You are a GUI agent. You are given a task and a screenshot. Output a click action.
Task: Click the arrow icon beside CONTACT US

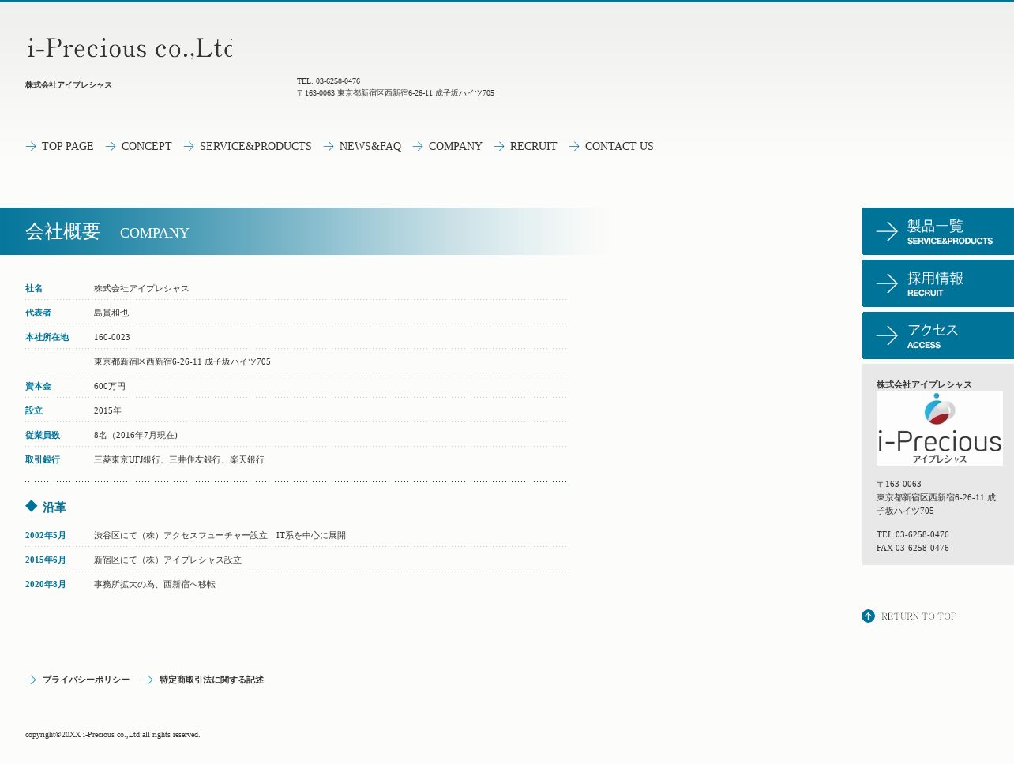[x=574, y=146]
